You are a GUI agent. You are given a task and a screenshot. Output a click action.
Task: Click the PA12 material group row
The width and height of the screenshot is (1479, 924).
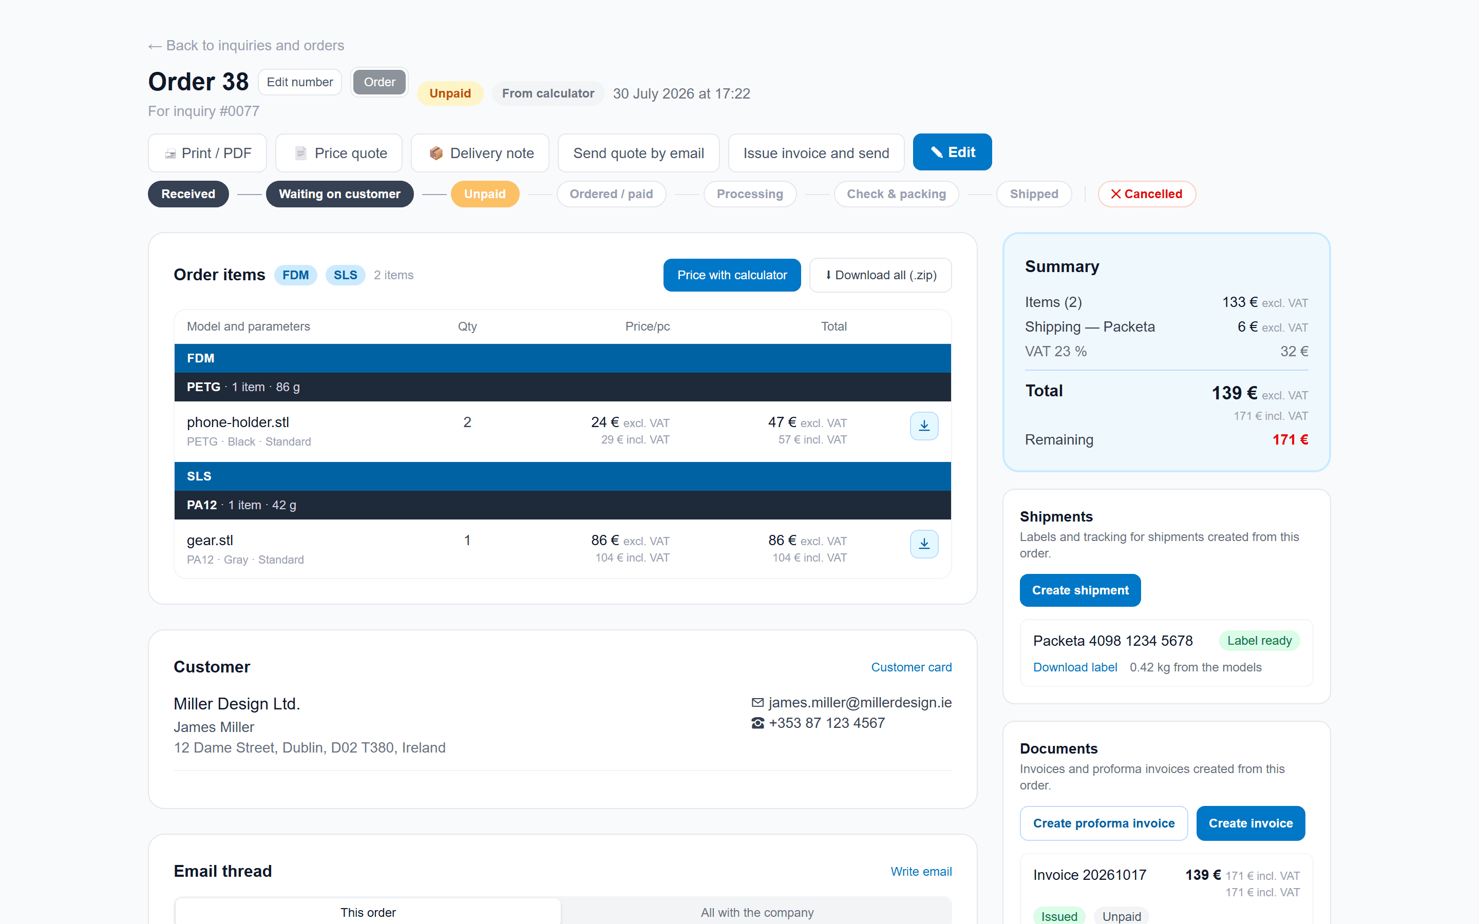click(562, 505)
